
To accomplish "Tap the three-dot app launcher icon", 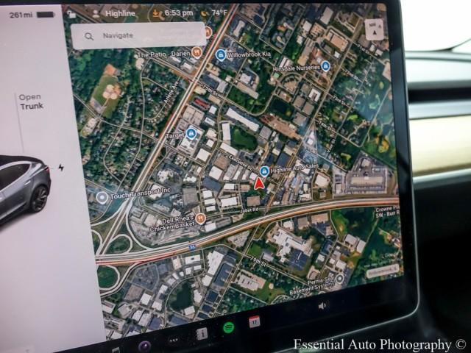I will pos(174,340).
